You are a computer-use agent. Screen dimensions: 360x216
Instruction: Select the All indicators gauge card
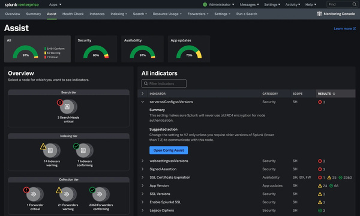coord(37,49)
